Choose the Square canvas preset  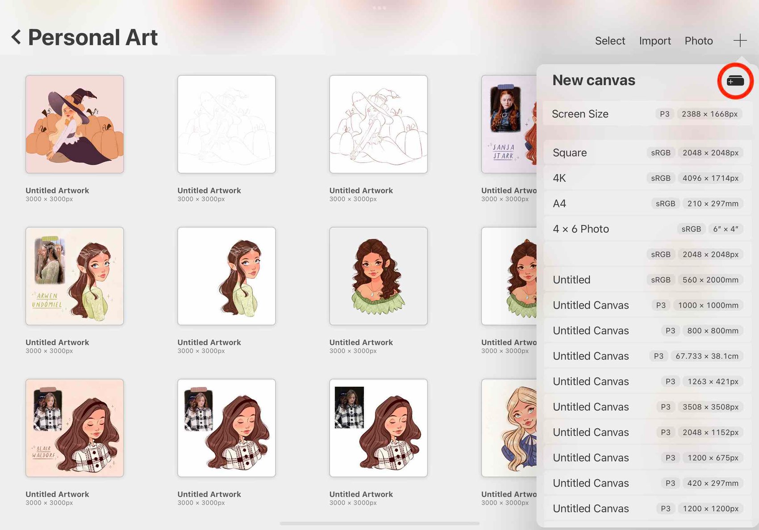click(647, 153)
